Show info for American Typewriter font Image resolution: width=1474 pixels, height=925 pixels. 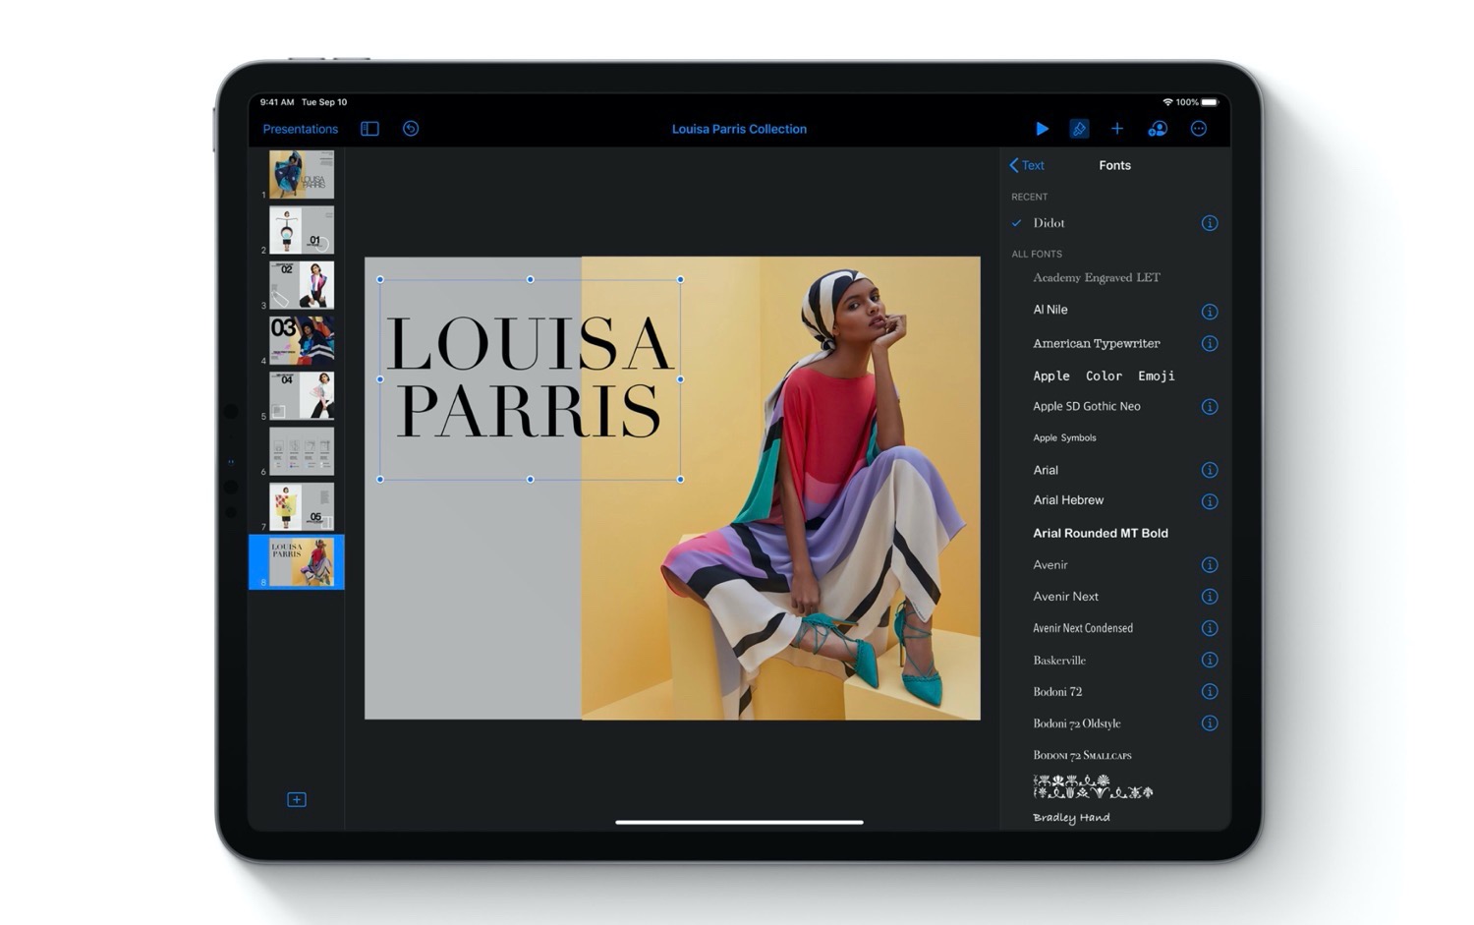pos(1210,343)
